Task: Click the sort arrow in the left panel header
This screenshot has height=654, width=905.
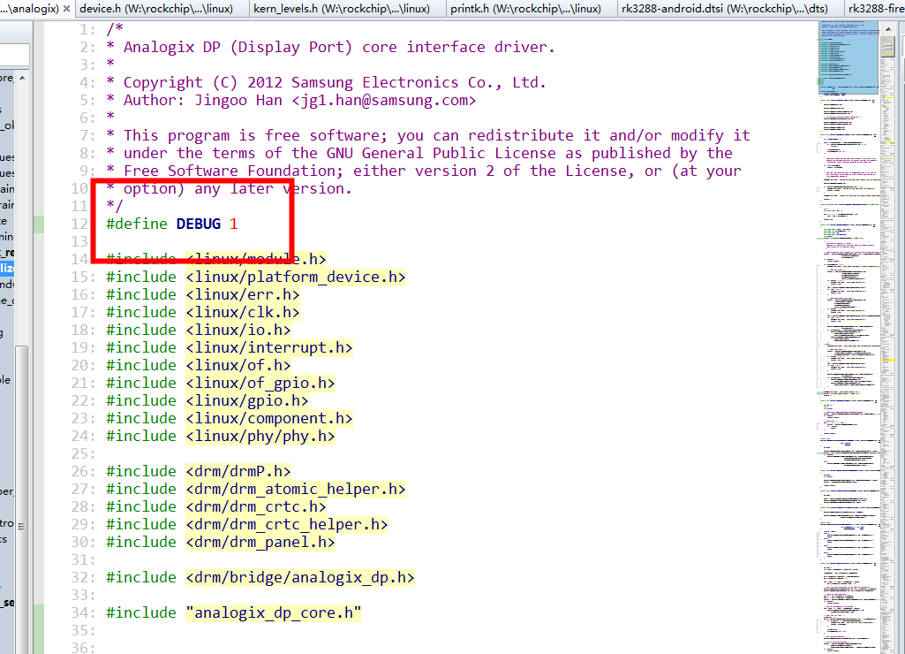Action: (22, 78)
